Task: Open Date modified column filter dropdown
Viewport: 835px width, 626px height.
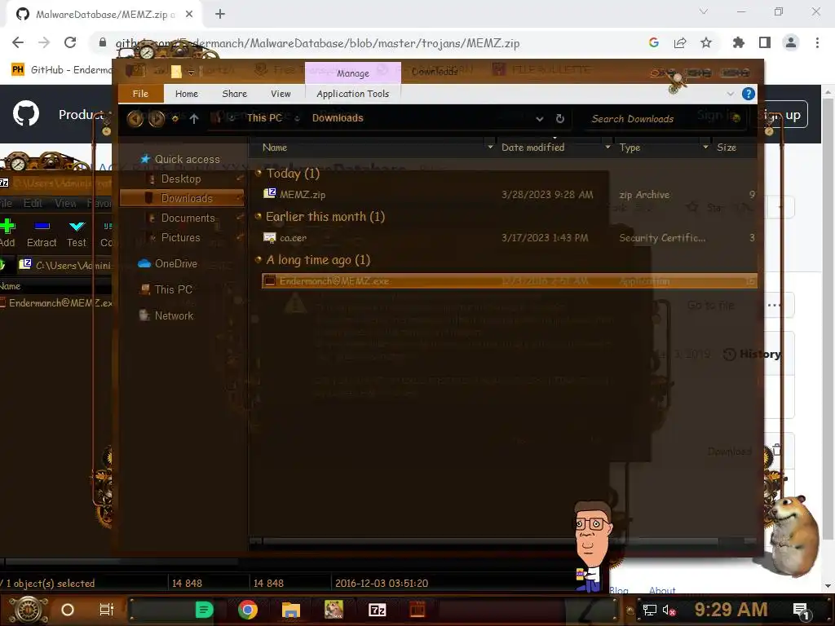Action: pyautogui.click(x=607, y=147)
